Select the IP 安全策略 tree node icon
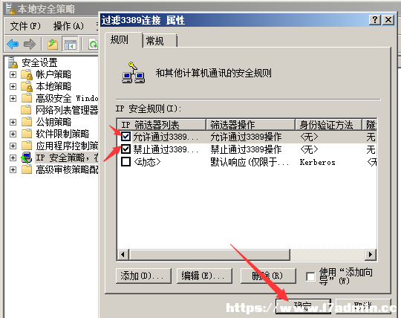Image resolution: width=401 pixels, height=318 pixels. coord(26,158)
